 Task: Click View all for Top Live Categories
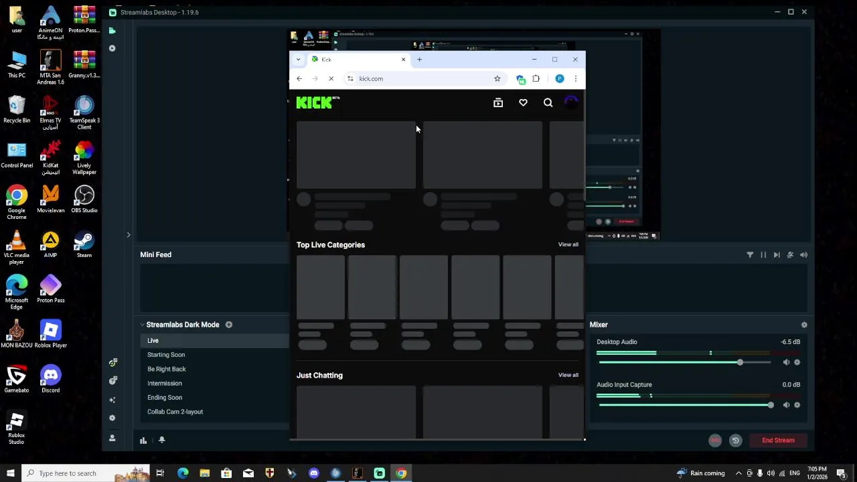point(568,244)
